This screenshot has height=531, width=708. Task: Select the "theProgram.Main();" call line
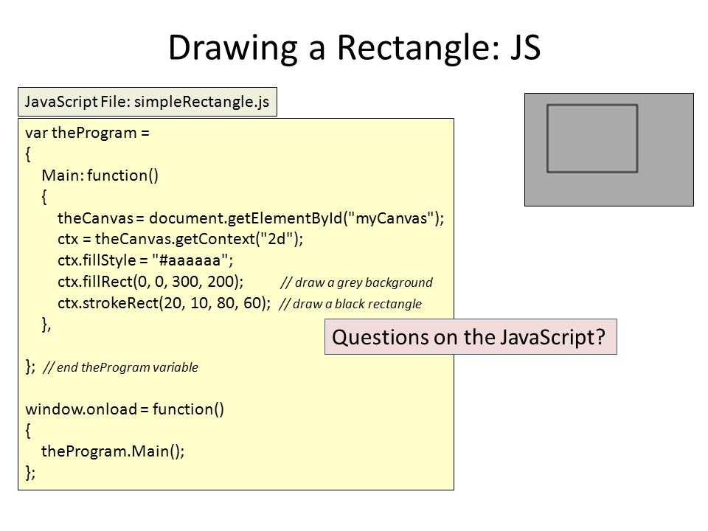(x=113, y=451)
